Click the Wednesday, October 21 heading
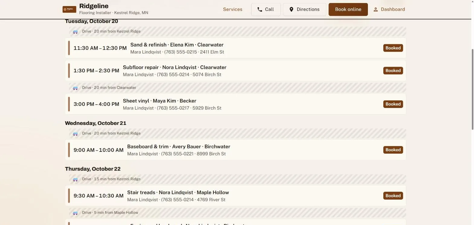The width and height of the screenshot is (474, 225). tap(96, 123)
